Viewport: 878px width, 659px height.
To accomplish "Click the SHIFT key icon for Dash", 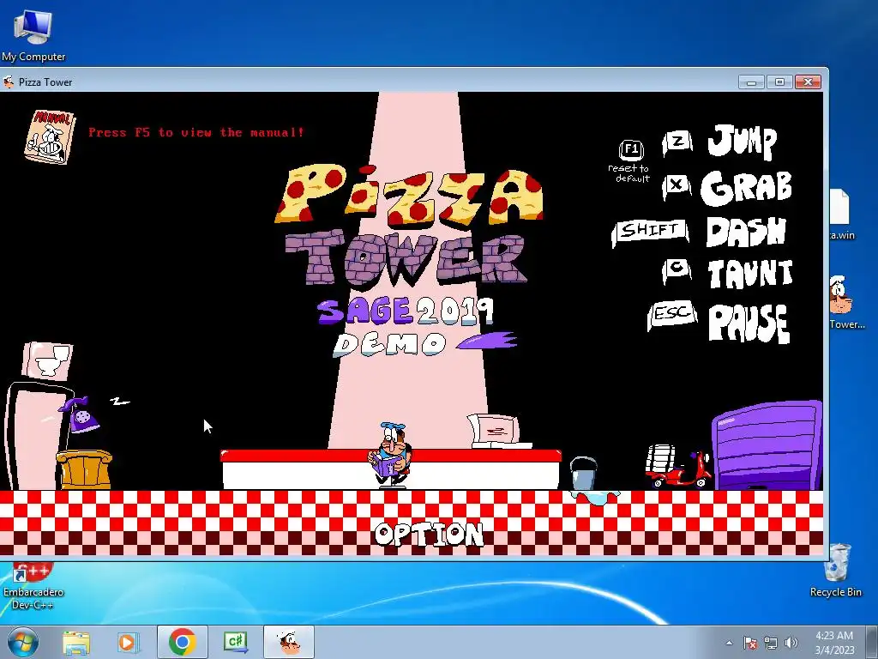I will [x=650, y=232].
